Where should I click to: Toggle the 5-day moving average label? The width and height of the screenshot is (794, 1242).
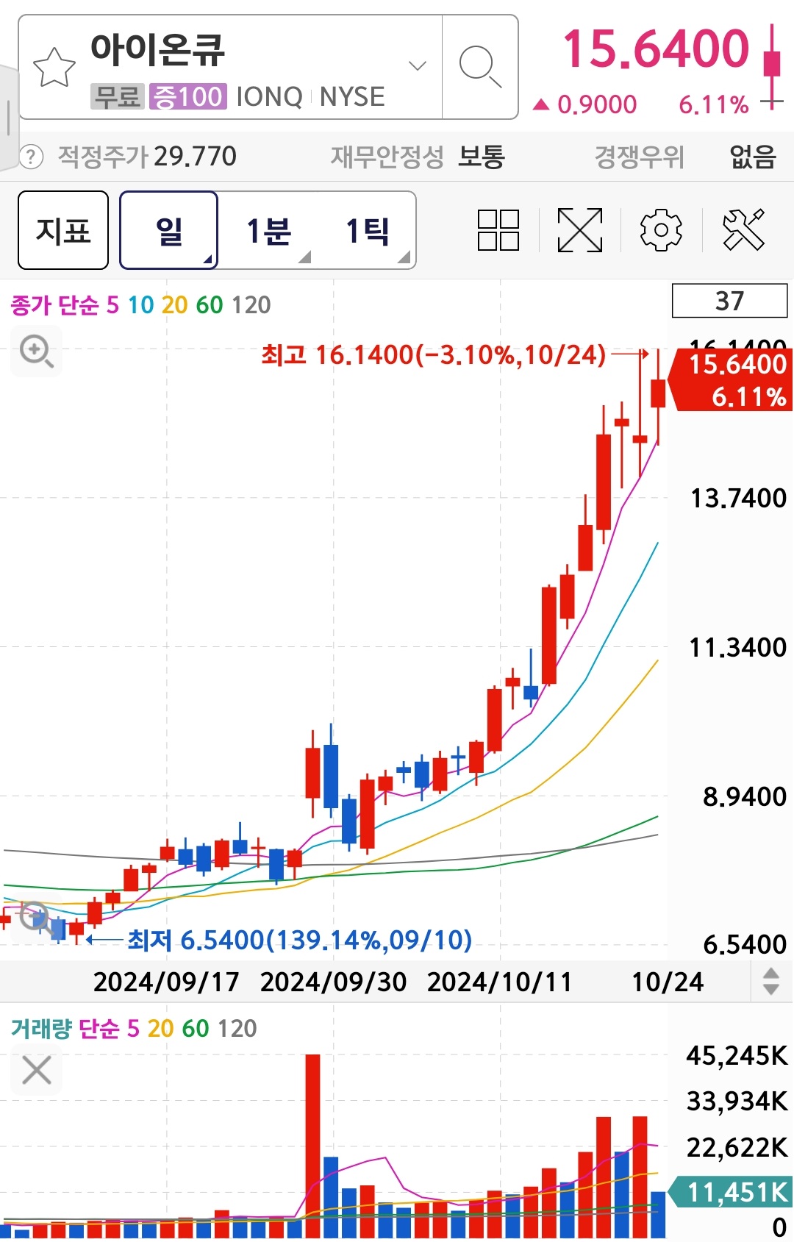[x=112, y=304]
